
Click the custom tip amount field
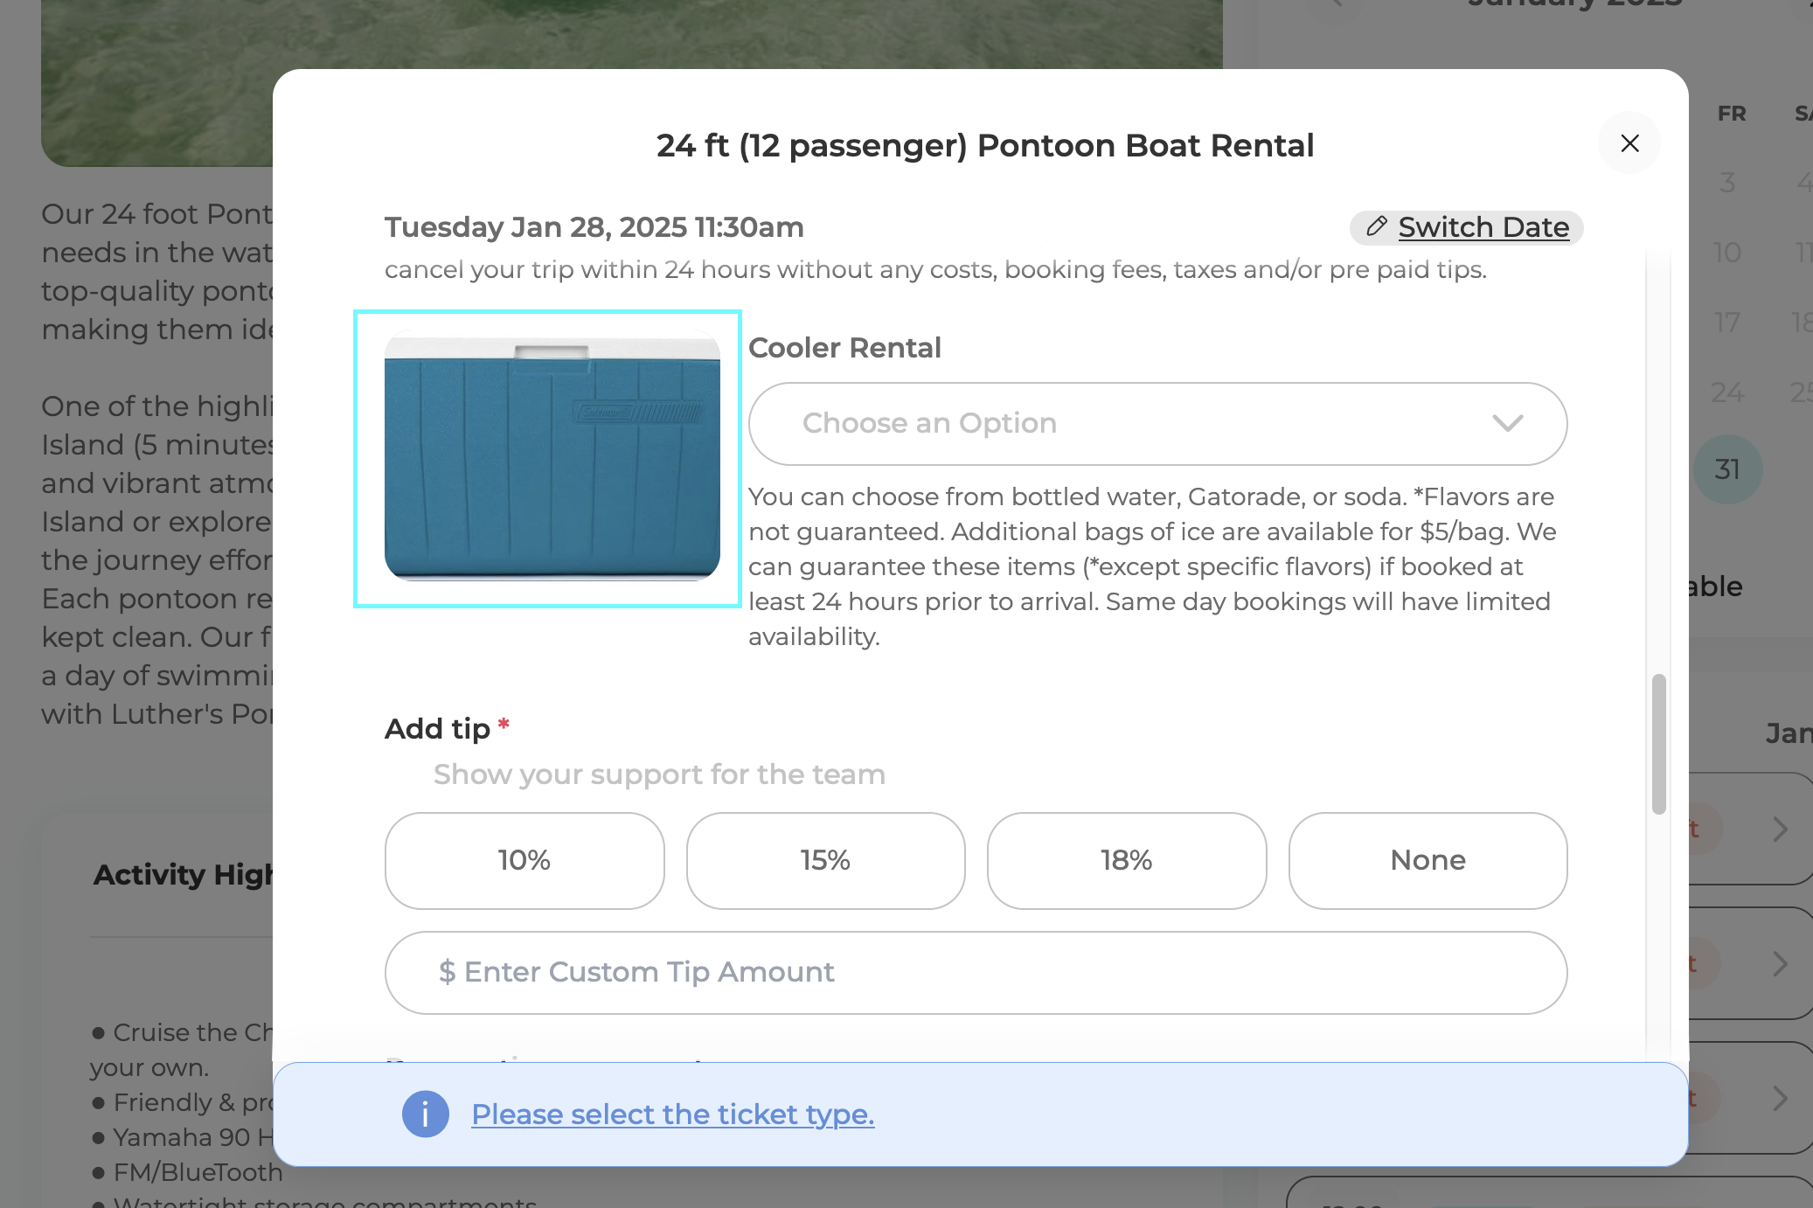(976, 973)
